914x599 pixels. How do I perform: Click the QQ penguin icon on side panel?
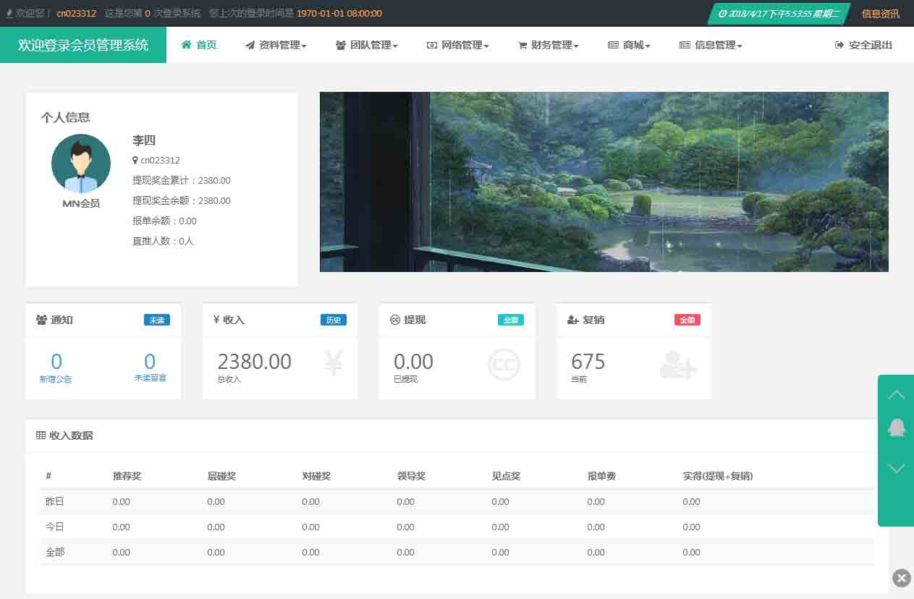point(897,427)
